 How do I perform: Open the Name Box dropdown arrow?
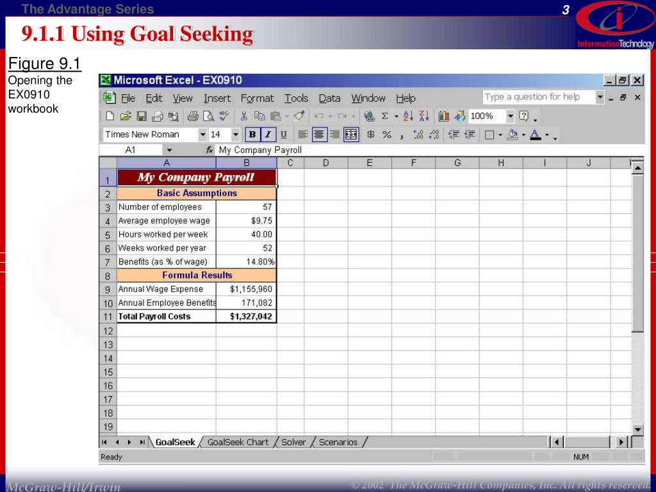[x=169, y=150]
